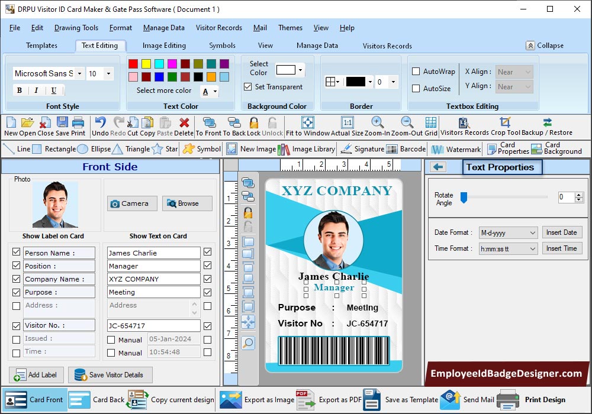Open the font name dropdown
This screenshot has width=592, height=414.
coord(79,73)
